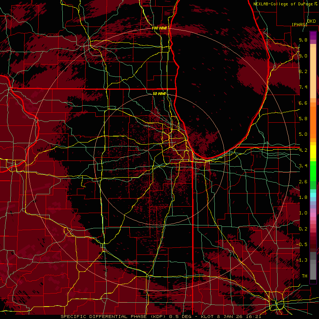This screenshot has width=319, height=319.
Task: Click the 2.6 legend value
Action: [x=303, y=182]
